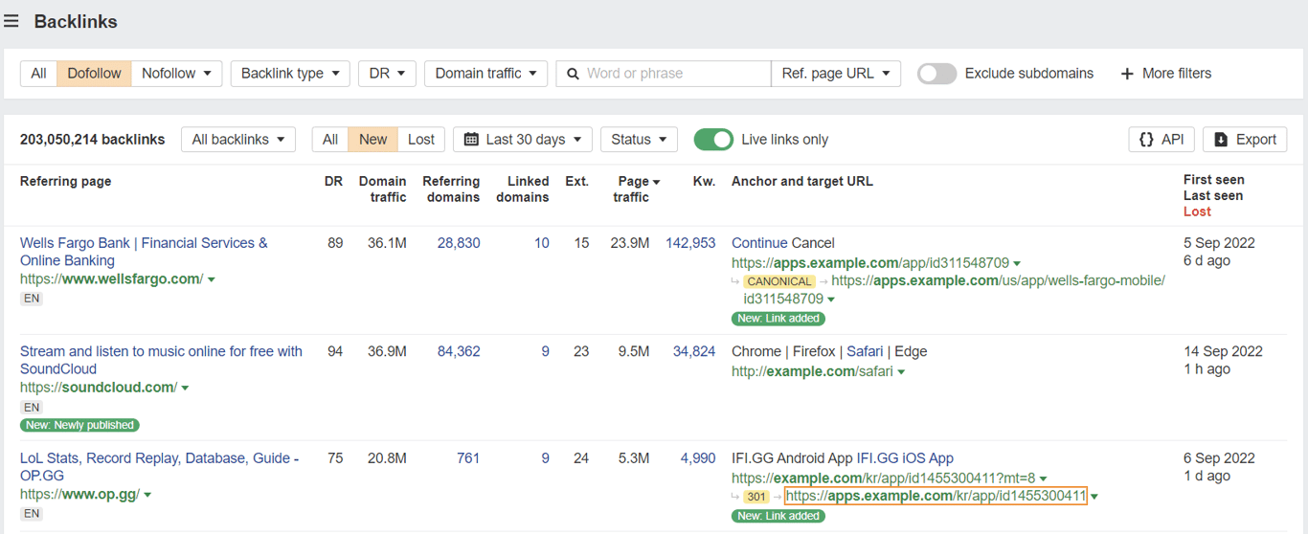Click the calendar icon in date filter
Image resolution: width=1308 pixels, height=534 pixels.
pos(471,140)
